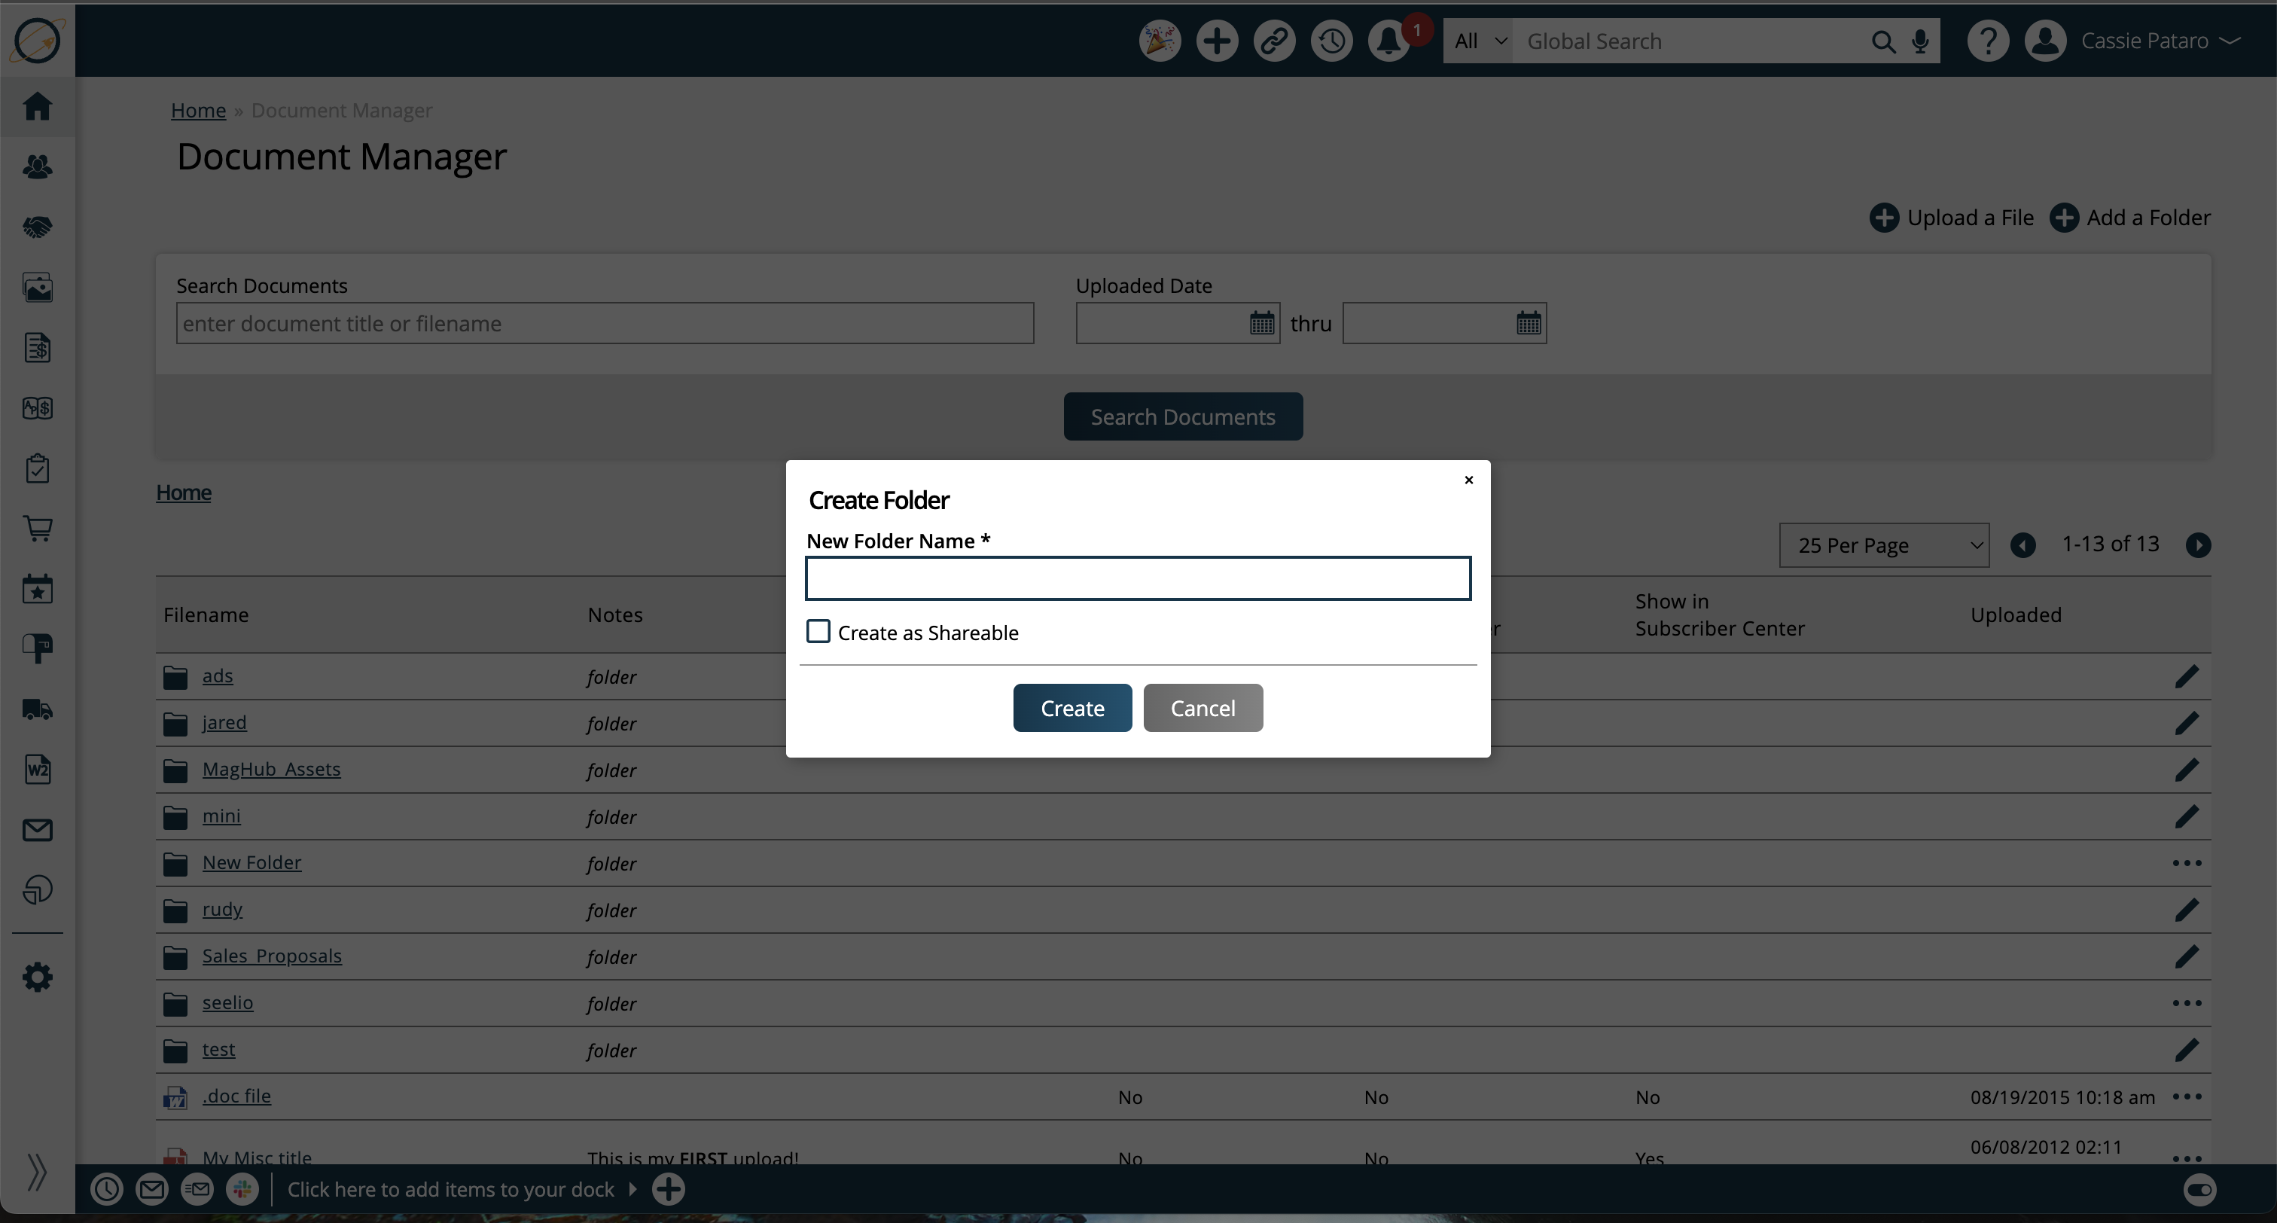
Task: Toggle the switch in bottom dock bar
Action: pyautogui.click(x=2199, y=1189)
